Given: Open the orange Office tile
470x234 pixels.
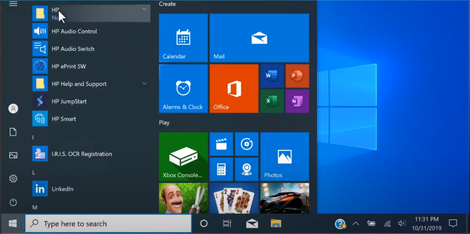Looking at the screenshot, I should click(234, 89).
